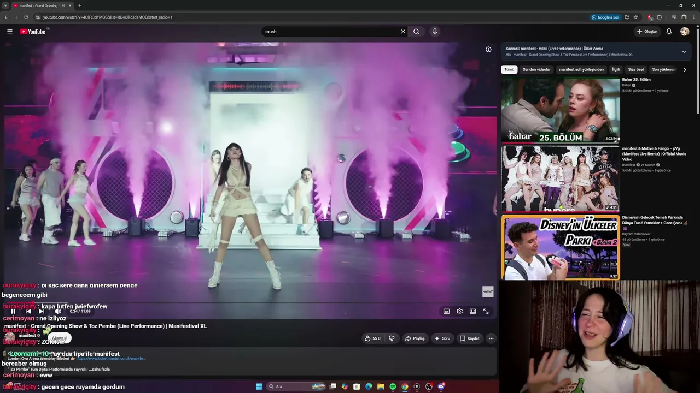
Task: Open the "Bahar 25. Bölüm" video thumbnail
Action: pos(561,110)
